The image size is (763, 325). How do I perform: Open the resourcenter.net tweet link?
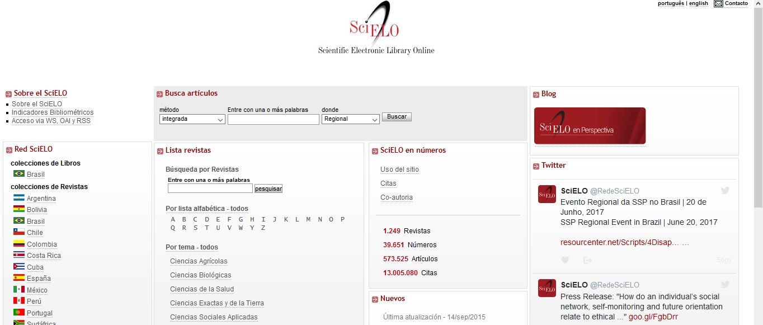[x=620, y=243]
